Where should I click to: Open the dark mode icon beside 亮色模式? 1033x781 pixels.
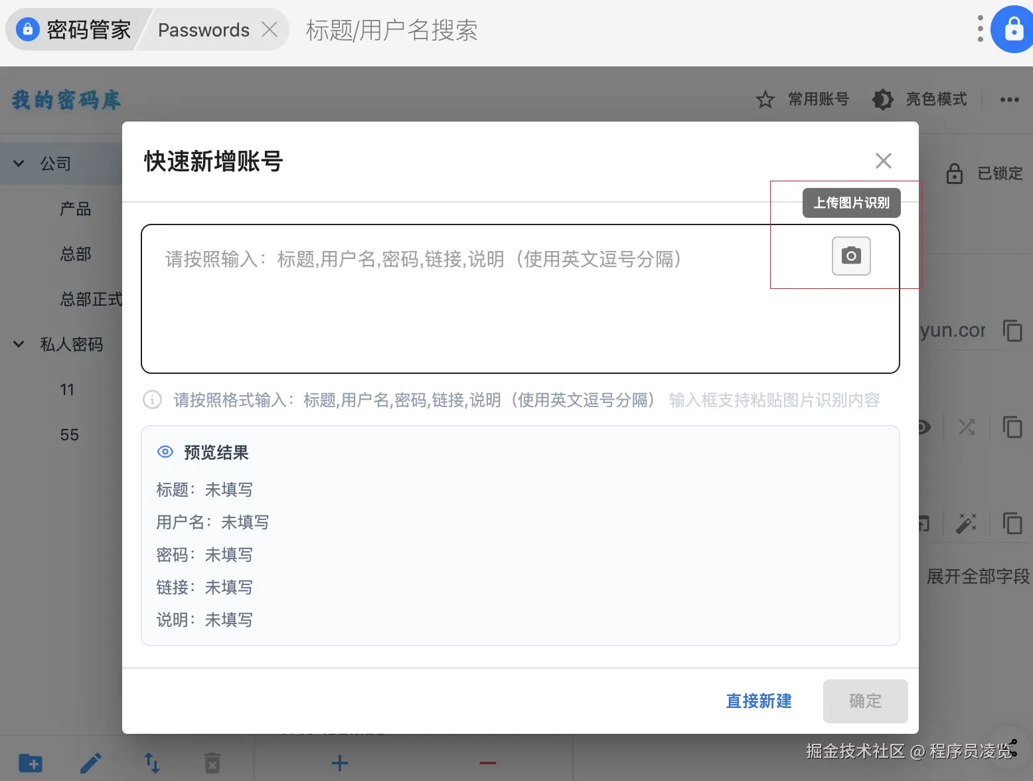pos(882,99)
